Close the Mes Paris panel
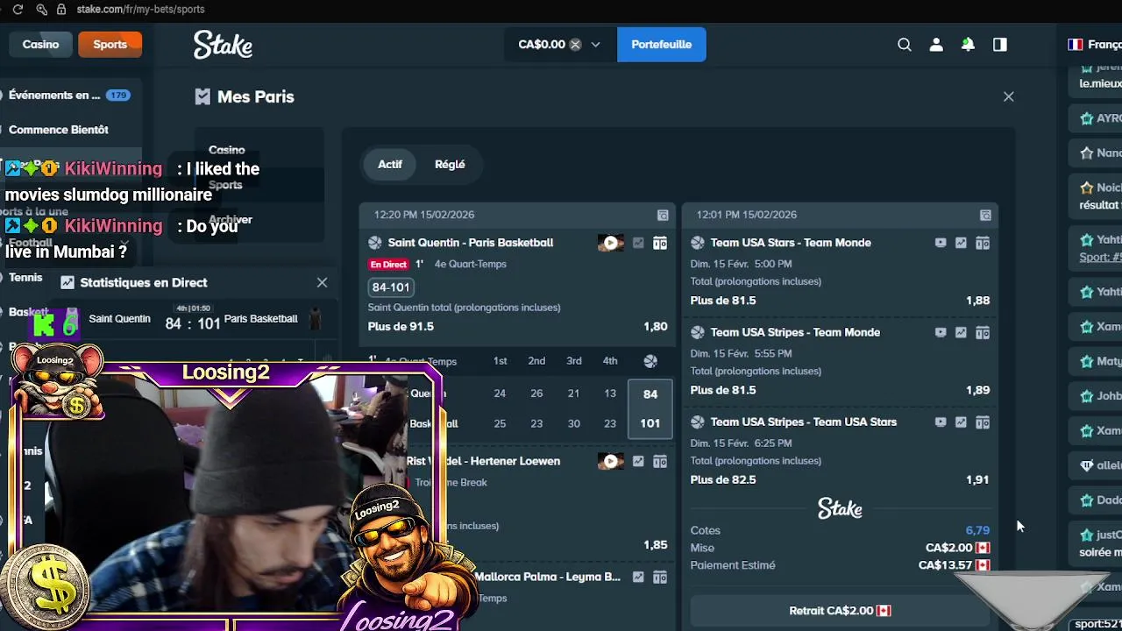The image size is (1122, 631). click(x=1009, y=96)
